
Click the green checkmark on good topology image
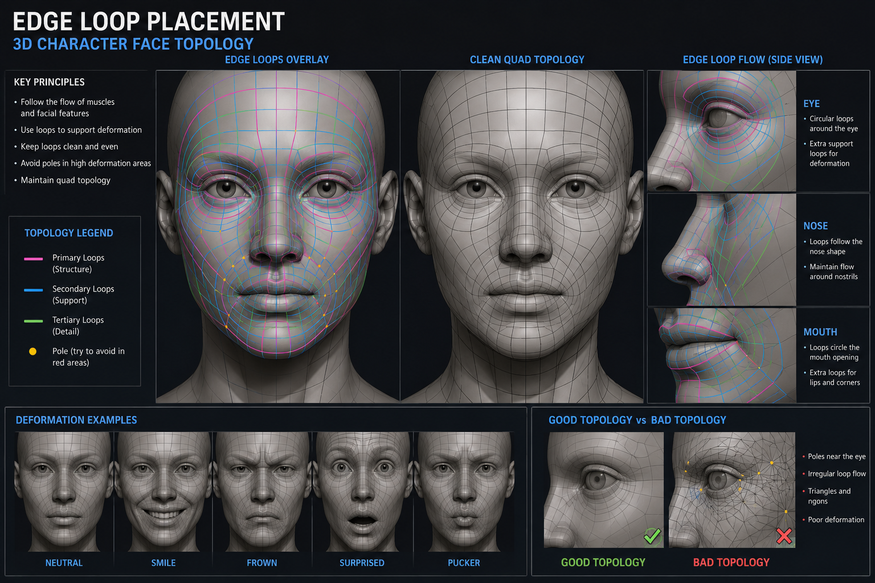(652, 536)
